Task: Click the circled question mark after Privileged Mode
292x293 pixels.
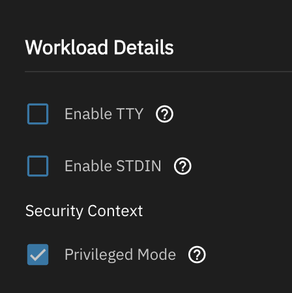Action: pyautogui.click(x=197, y=255)
